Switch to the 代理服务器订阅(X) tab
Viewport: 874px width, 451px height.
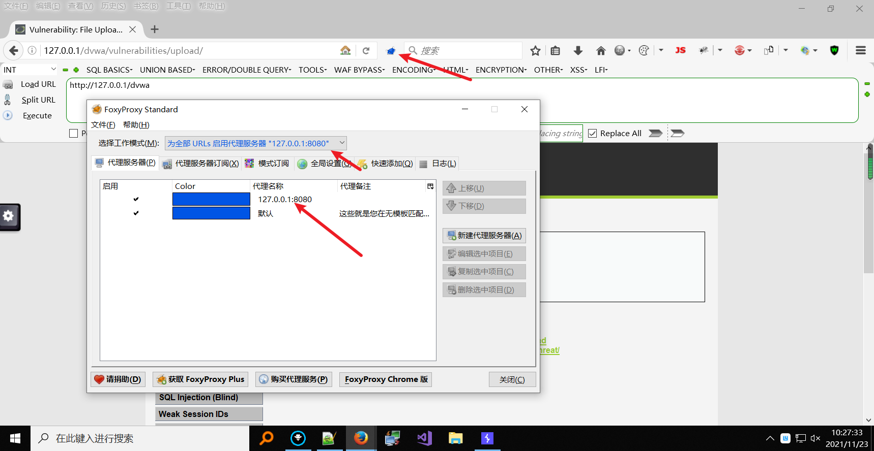click(x=200, y=164)
